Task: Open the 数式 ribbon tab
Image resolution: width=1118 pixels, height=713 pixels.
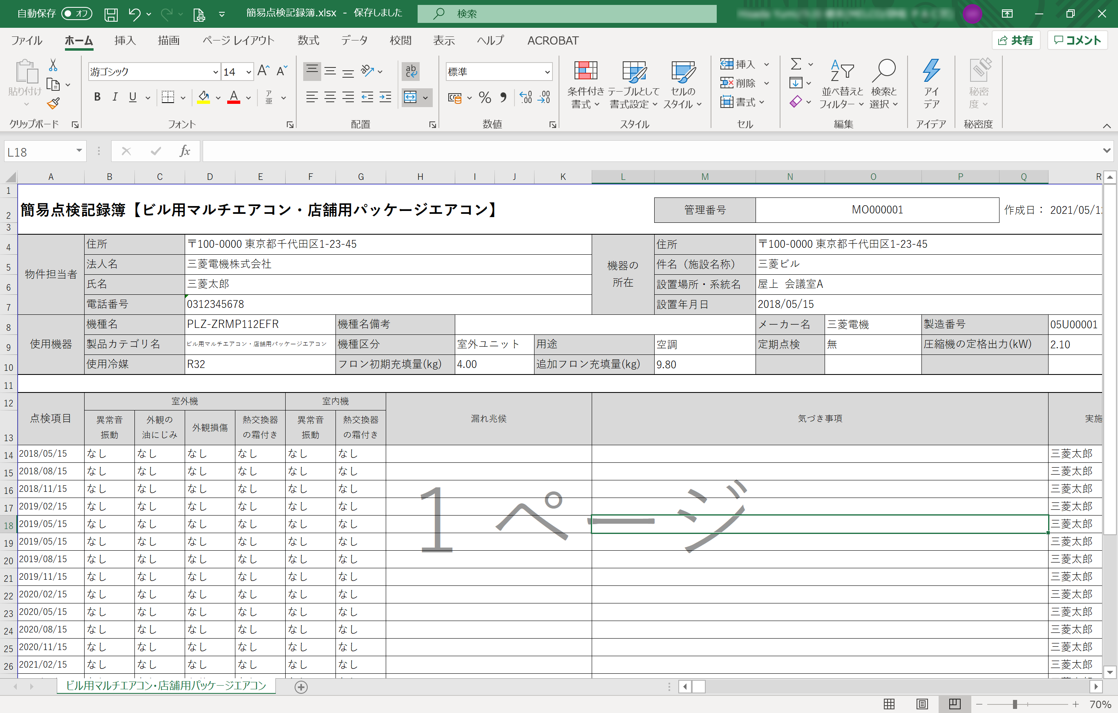Action: [x=308, y=41]
